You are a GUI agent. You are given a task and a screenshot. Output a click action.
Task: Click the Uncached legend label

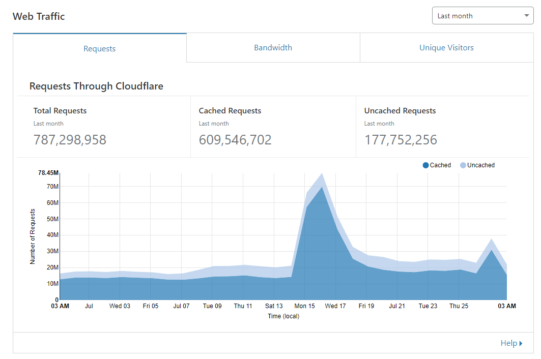pyautogui.click(x=481, y=165)
